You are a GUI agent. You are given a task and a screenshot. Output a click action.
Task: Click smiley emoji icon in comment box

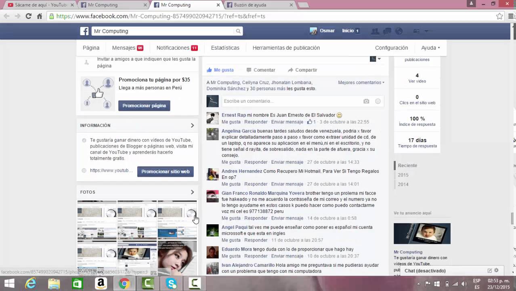(378, 101)
